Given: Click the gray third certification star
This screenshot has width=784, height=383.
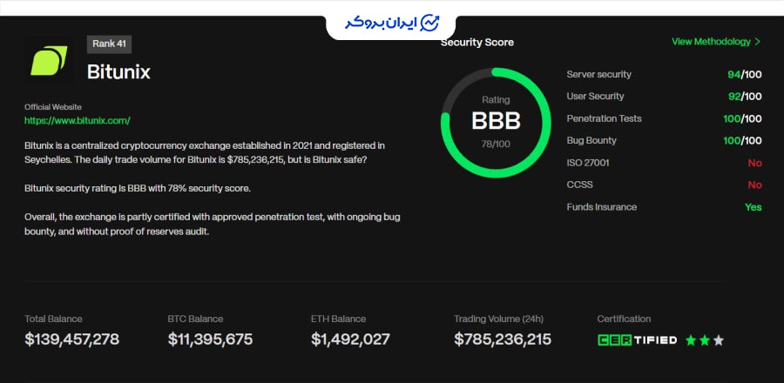Looking at the screenshot, I should tap(718, 340).
